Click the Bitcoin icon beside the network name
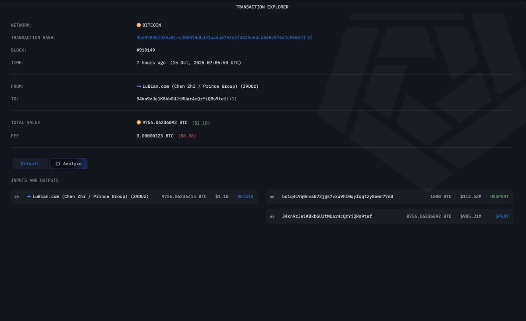 tap(139, 25)
